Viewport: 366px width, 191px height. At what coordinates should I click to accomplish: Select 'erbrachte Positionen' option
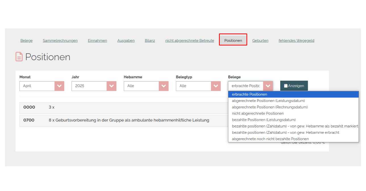point(249,95)
